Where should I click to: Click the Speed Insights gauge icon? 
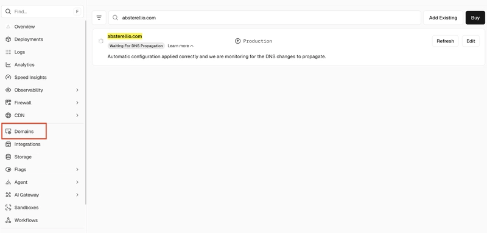point(9,77)
